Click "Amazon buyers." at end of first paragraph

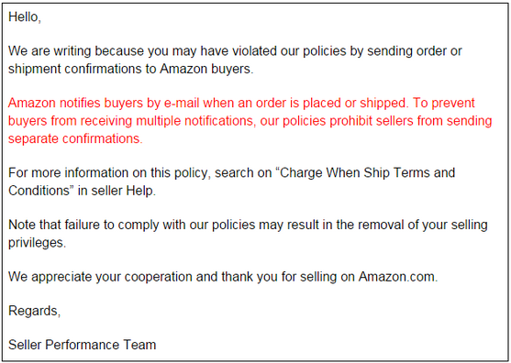coord(206,69)
